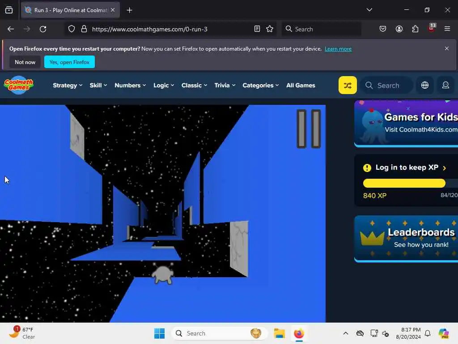Open the Games for Kids banner

coord(406,124)
